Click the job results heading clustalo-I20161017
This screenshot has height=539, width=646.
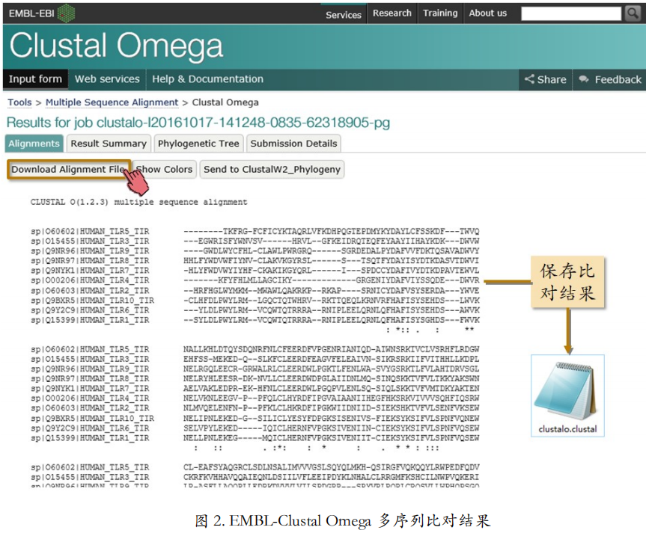pos(198,123)
